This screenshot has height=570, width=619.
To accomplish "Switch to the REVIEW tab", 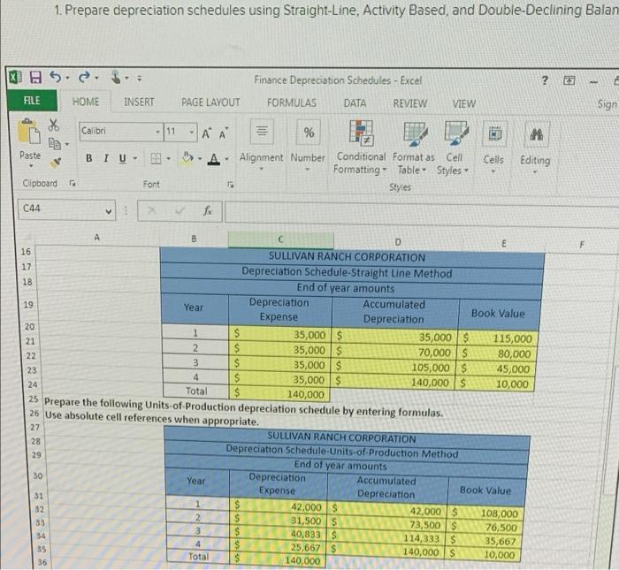I will 409,103.
